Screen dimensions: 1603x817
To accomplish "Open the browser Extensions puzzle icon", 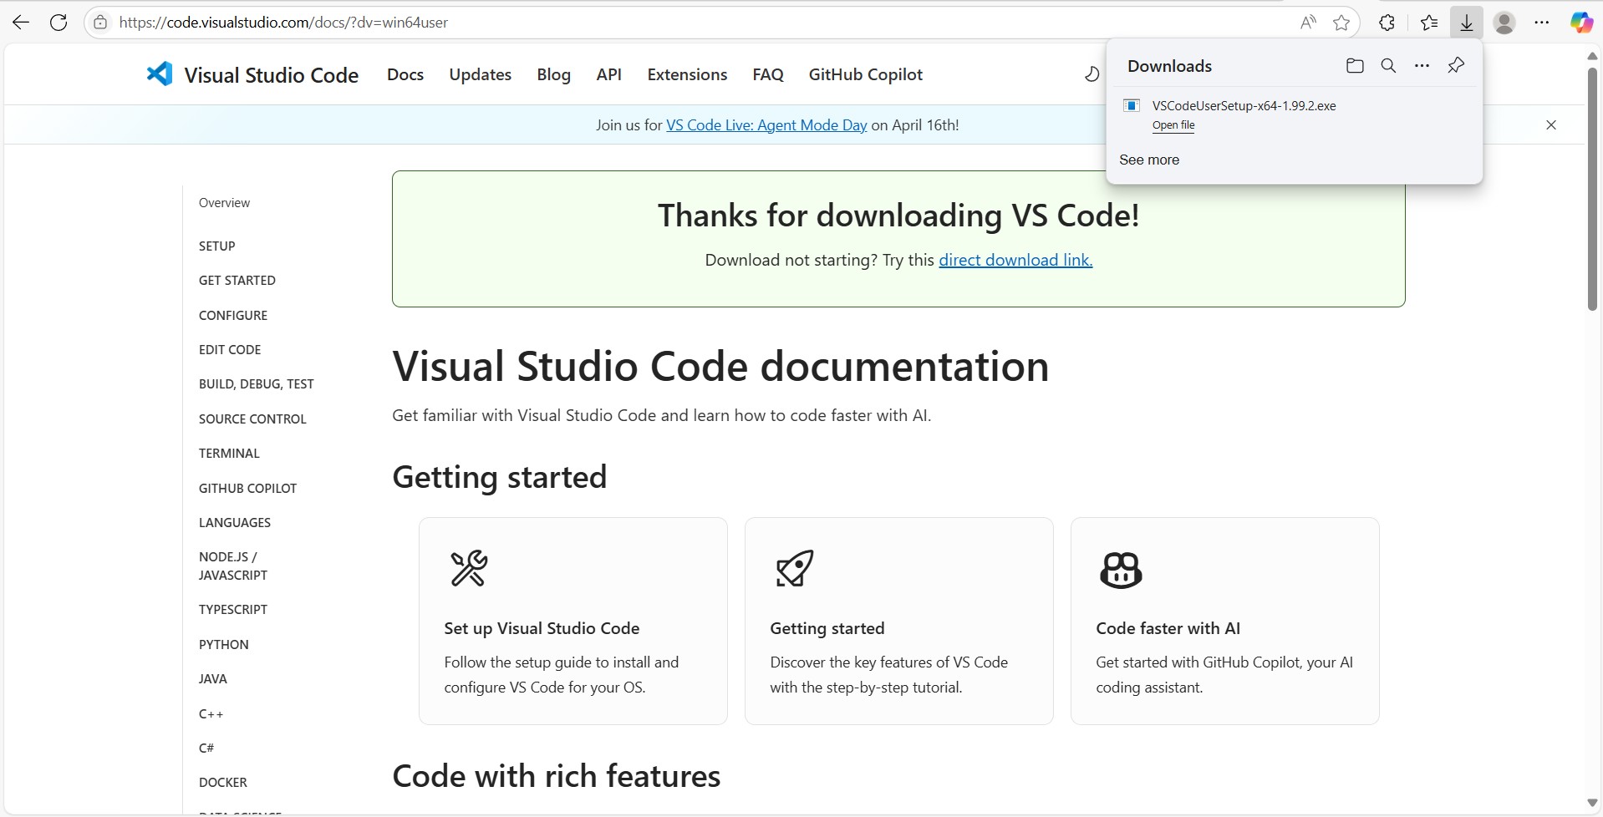I will (x=1387, y=23).
